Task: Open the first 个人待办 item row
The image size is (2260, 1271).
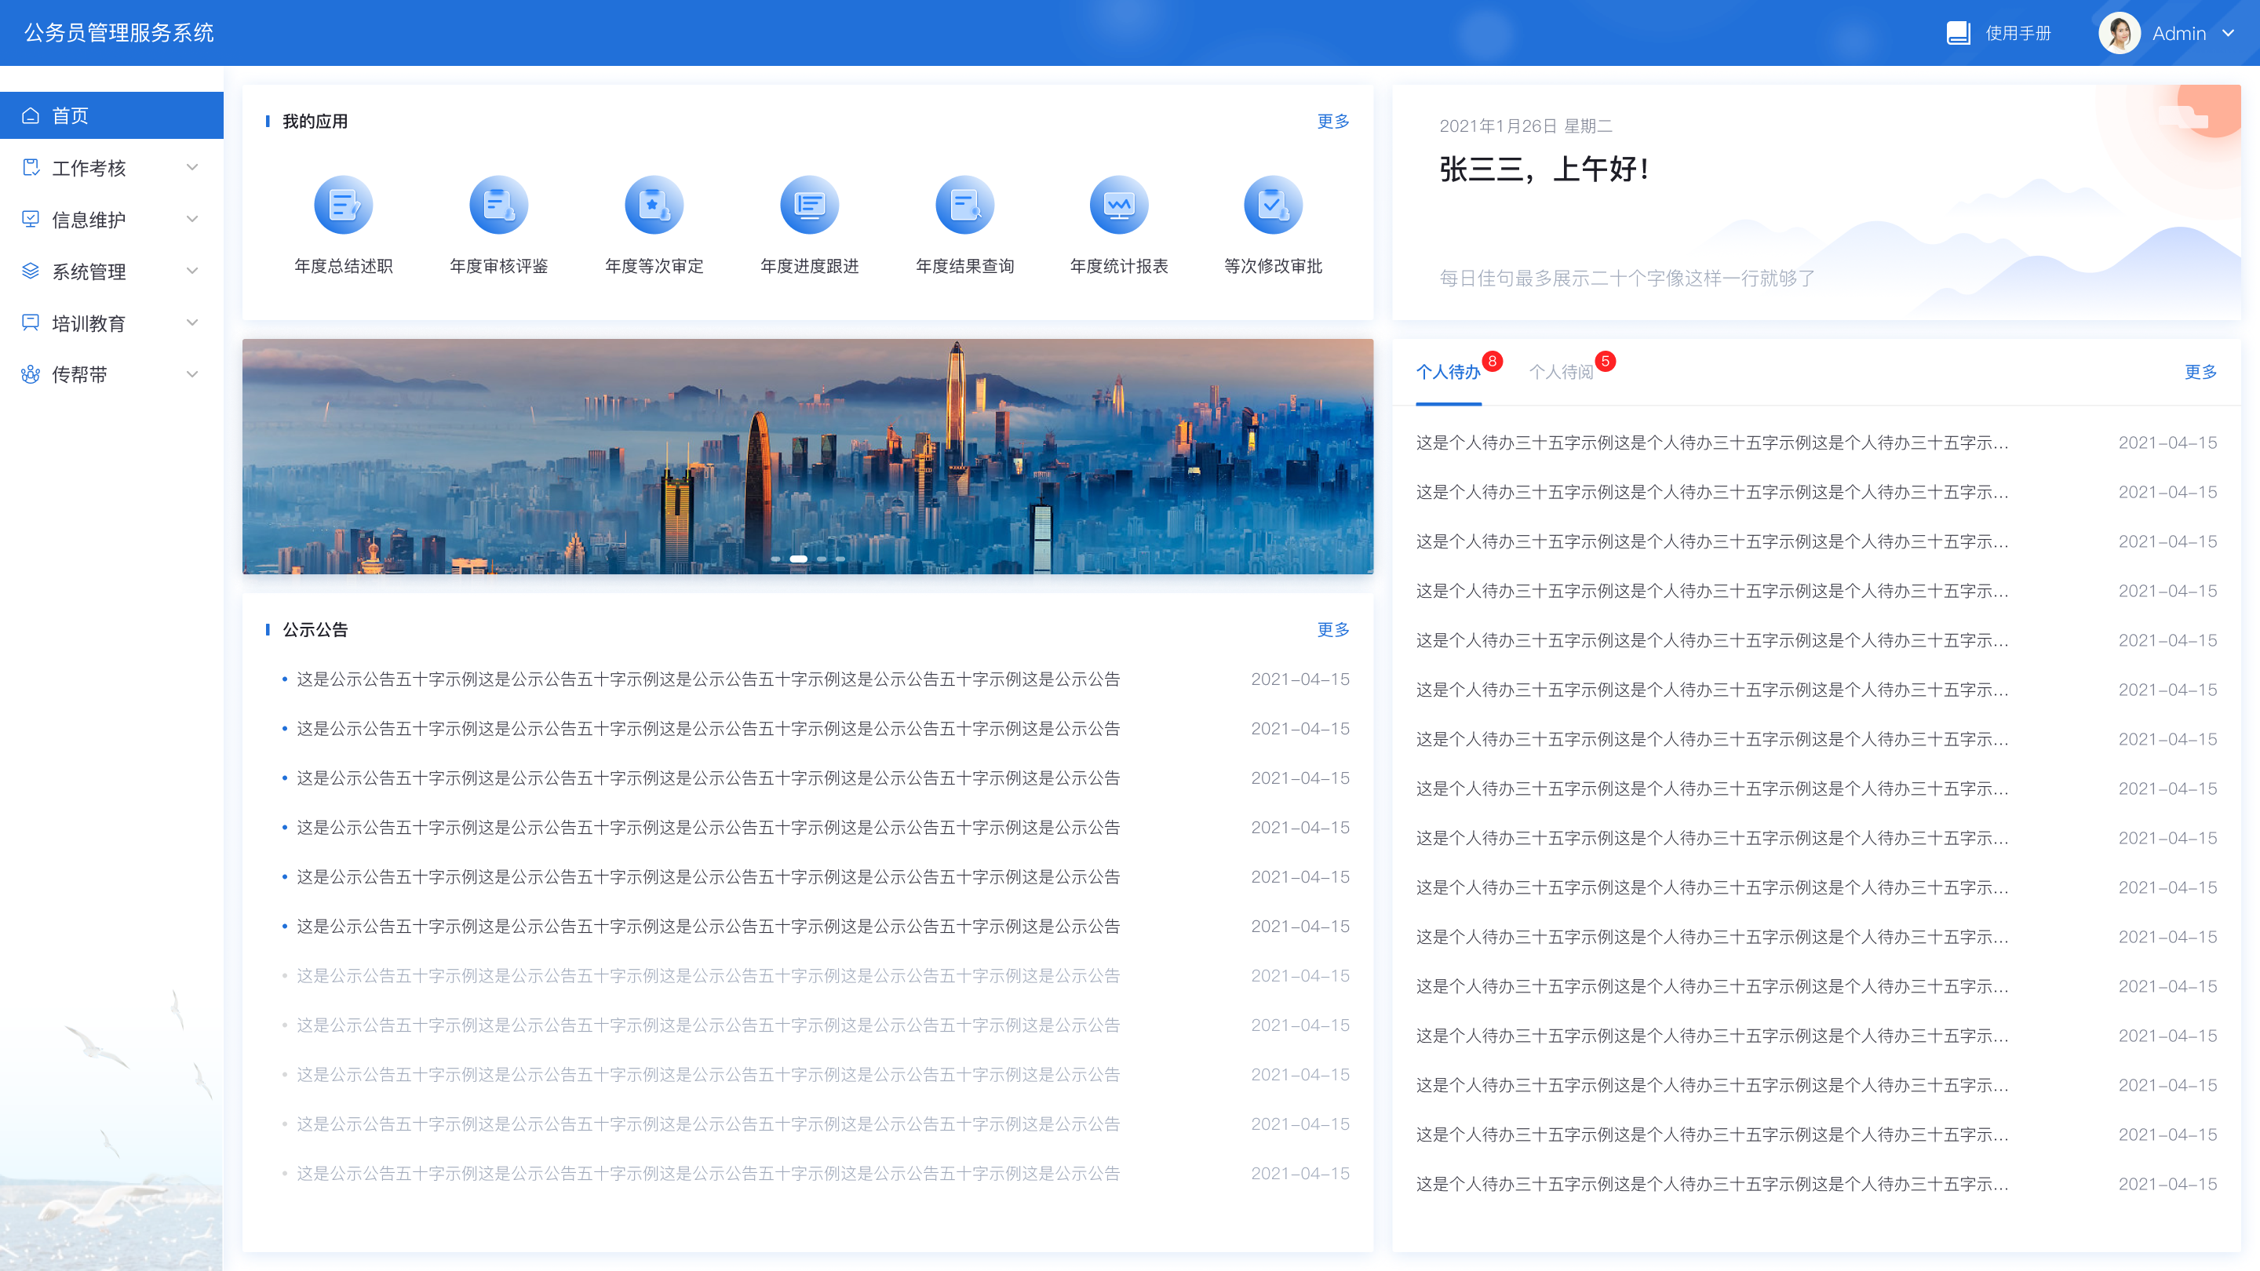Action: pyautogui.click(x=1816, y=443)
